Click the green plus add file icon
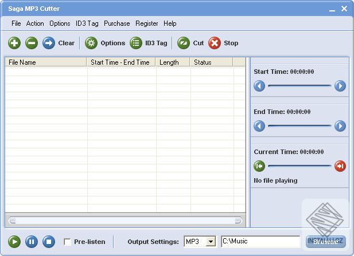Image resolution: width=354 pixels, height=256 pixels. click(14, 43)
